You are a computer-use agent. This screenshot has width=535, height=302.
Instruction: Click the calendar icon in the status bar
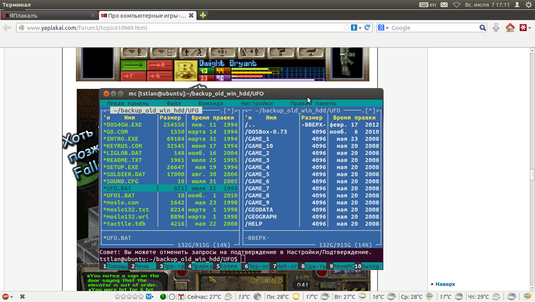point(181,296)
